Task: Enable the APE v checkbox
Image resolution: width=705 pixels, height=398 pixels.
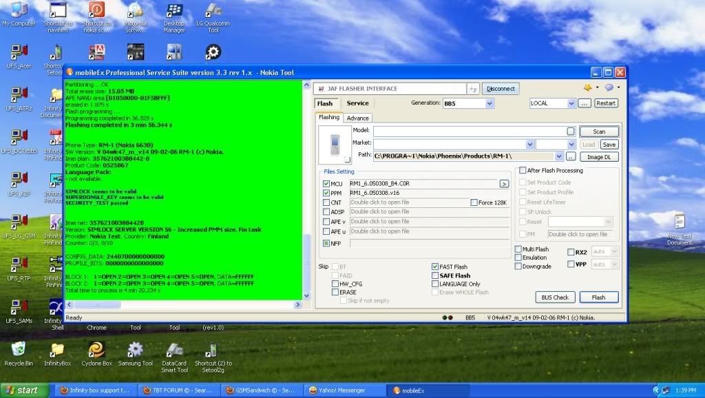Action: coord(326,221)
